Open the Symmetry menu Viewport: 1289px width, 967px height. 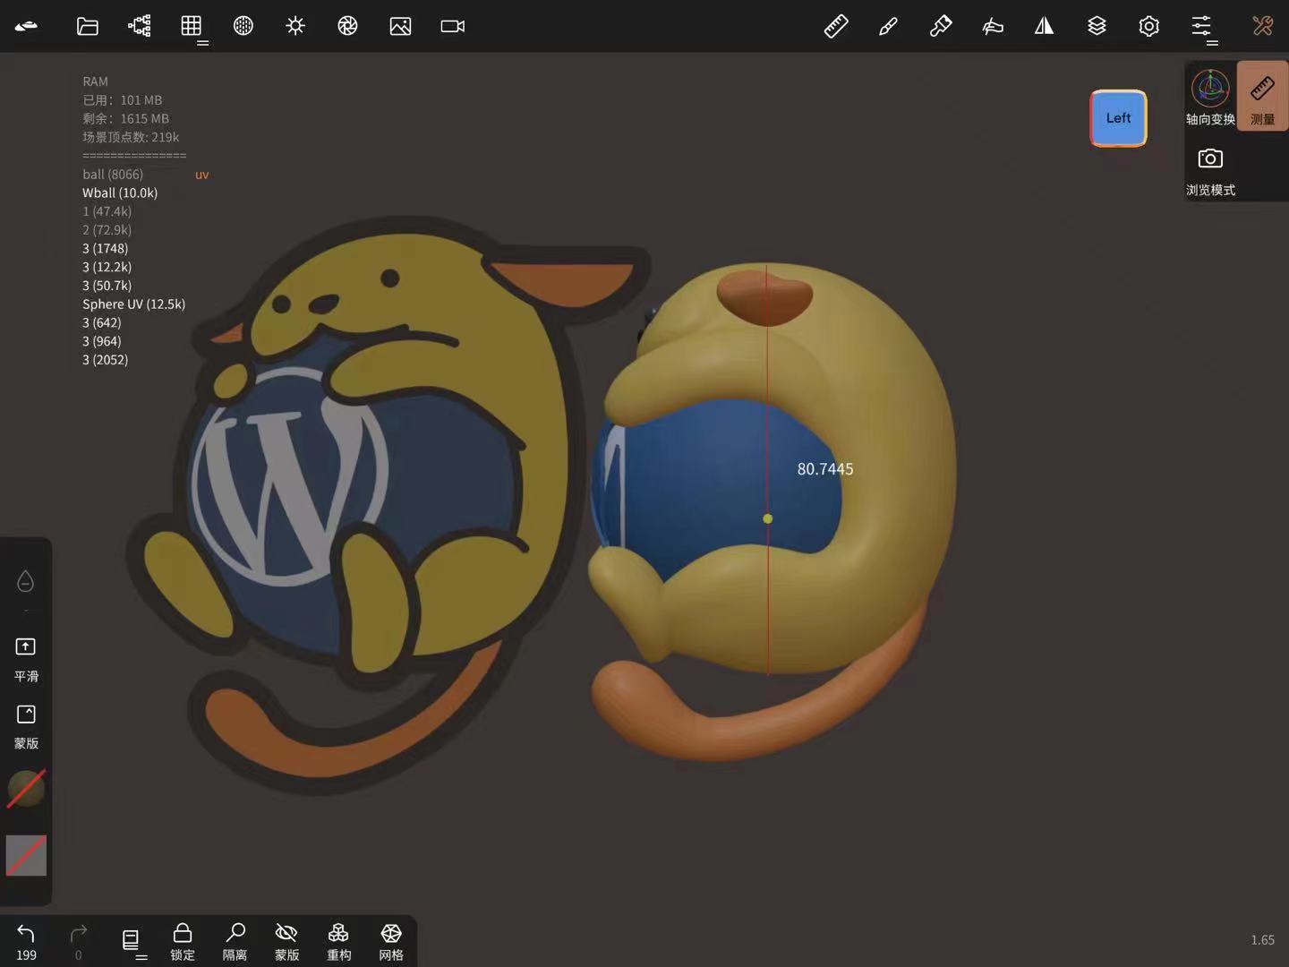(1044, 26)
